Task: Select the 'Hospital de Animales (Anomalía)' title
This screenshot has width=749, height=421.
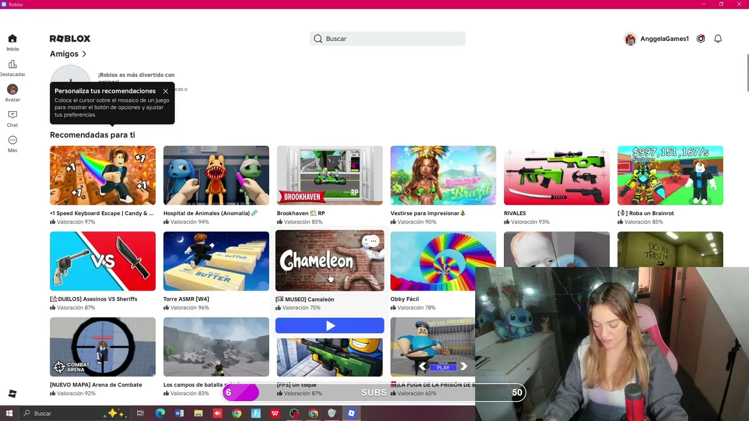Action: click(210, 213)
